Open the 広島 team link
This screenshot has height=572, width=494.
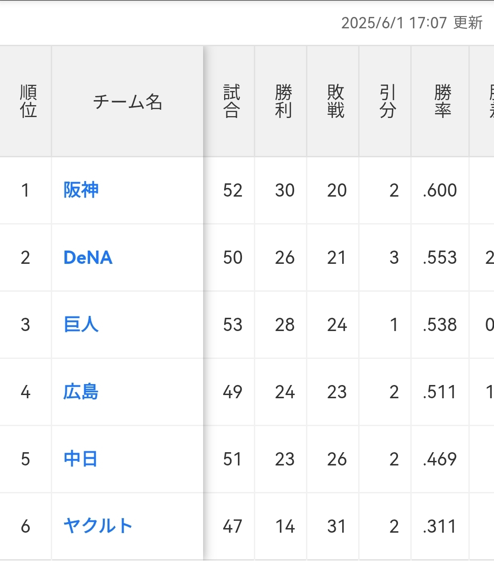point(81,392)
